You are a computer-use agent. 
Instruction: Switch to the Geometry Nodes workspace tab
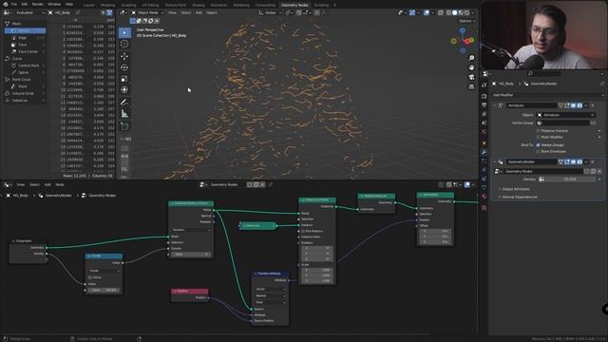[x=294, y=5]
